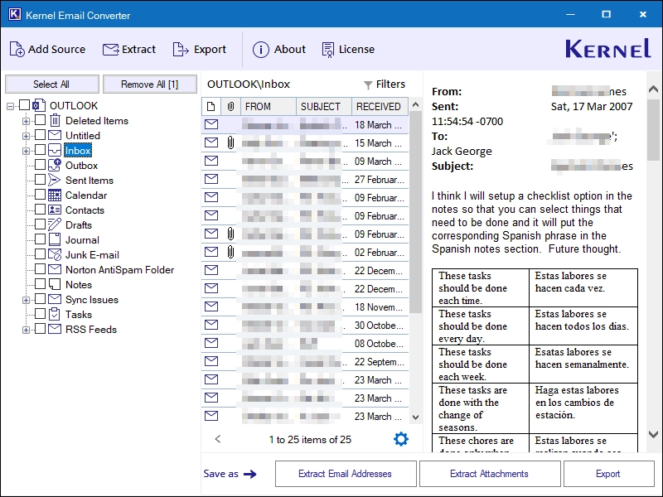The height and width of the screenshot is (497, 663).
Task: Expand the Sync Issues folder
Action: pos(26,300)
